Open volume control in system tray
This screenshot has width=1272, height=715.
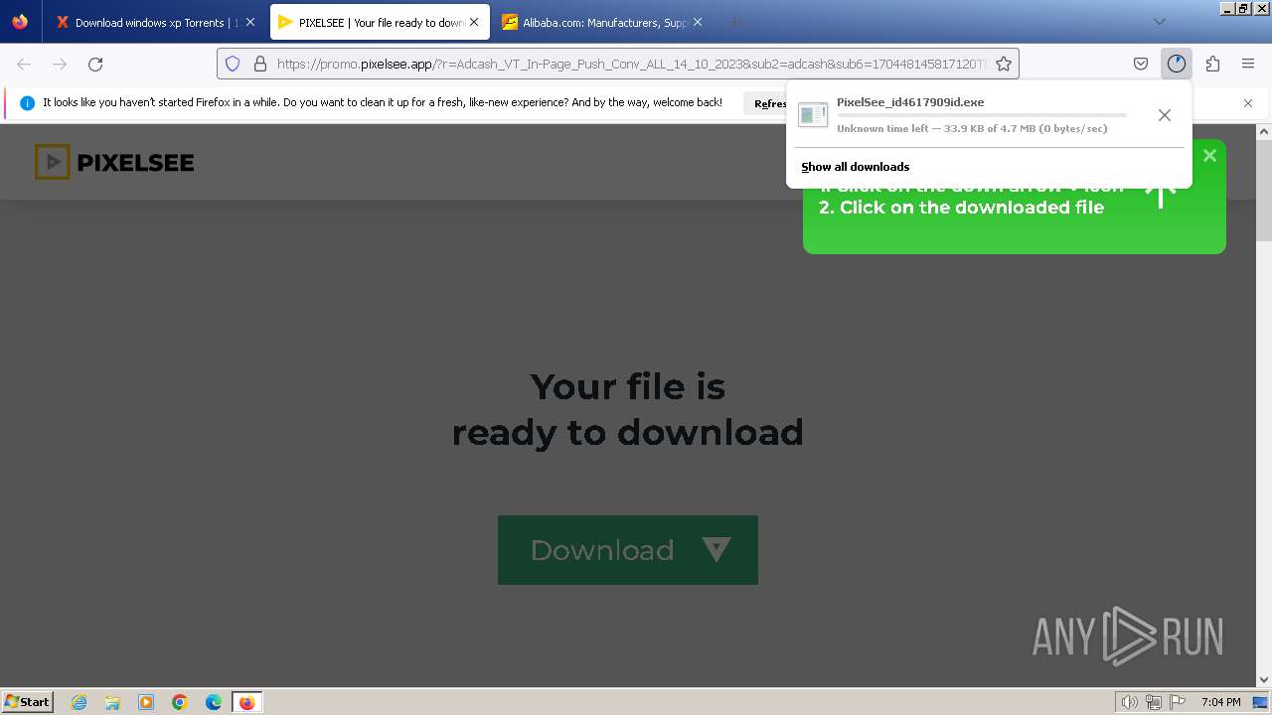point(1129,702)
